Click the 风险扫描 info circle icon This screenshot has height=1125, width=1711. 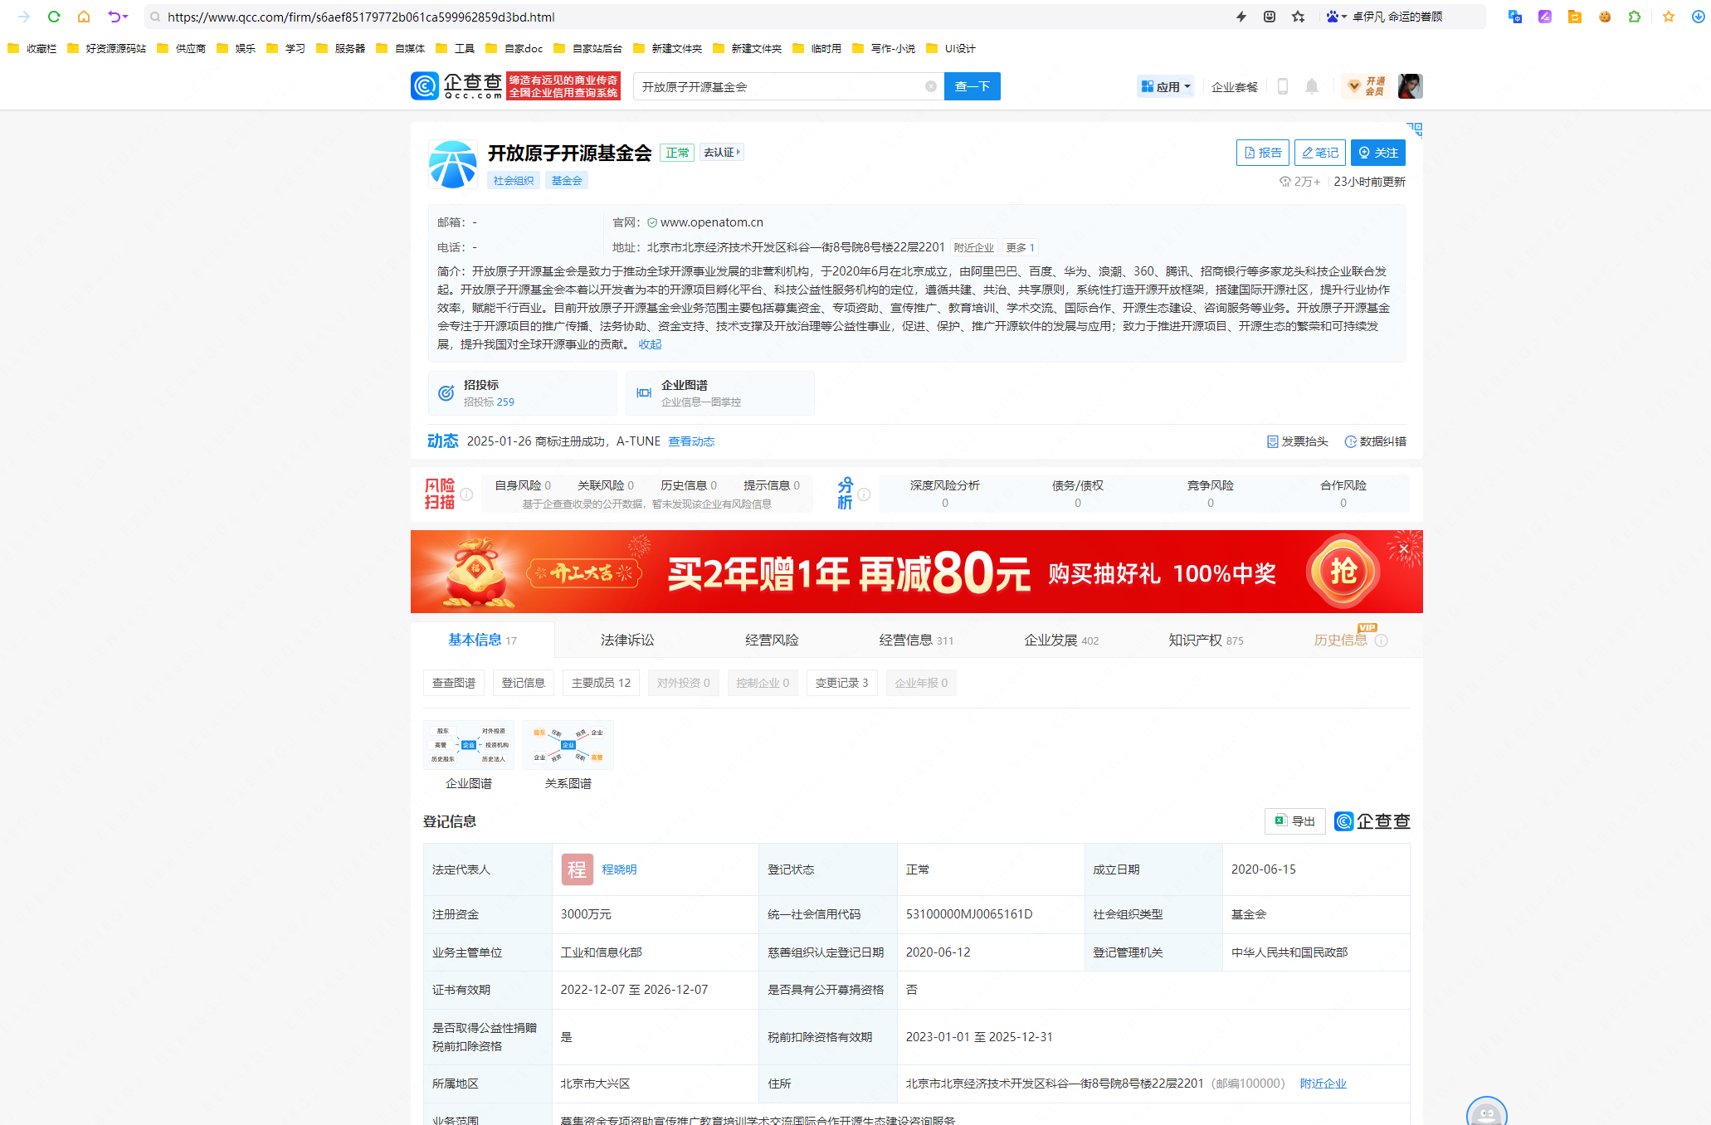click(x=466, y=494)
